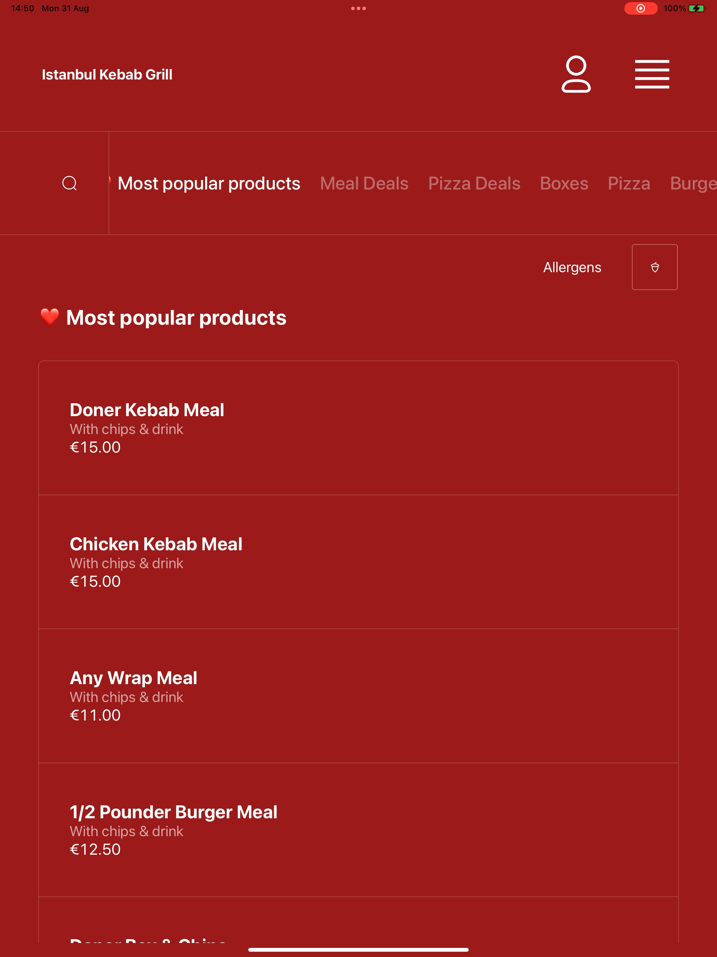Open the user account profile icon
This screenshot has width=717, height=957.
576,74
